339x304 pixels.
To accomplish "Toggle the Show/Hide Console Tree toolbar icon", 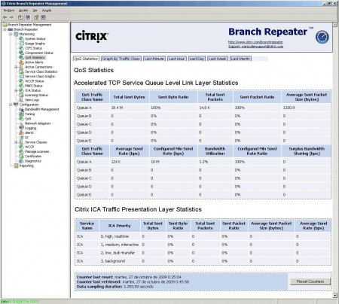I will click(28, 17).
